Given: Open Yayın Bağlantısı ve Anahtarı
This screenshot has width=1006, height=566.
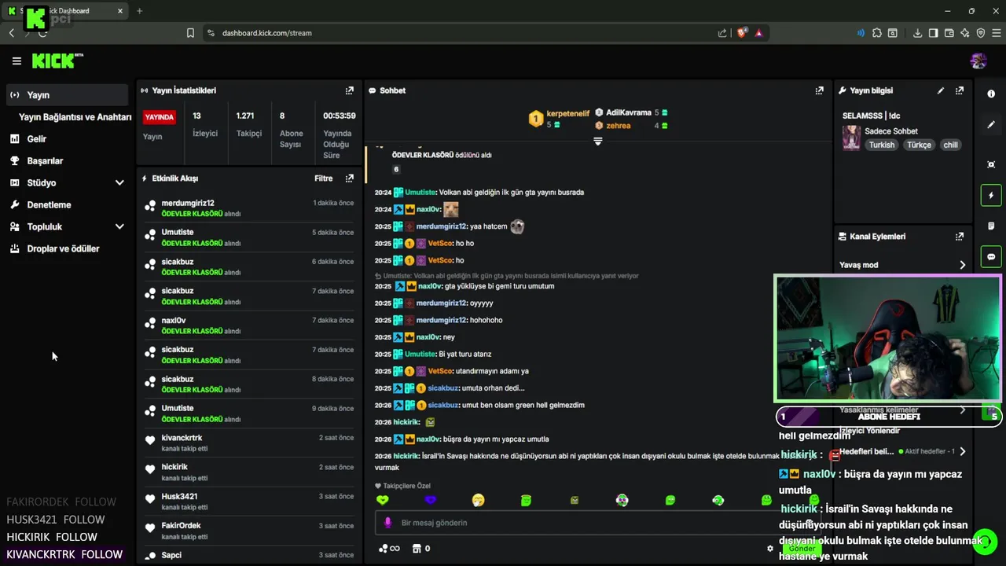Looking at the screenshot, I should point(75,117).
